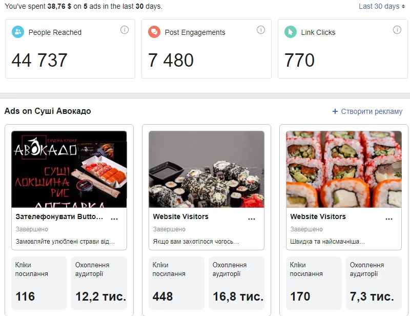
Task: Click the Зателефонувати Butto... ad title
Action: tap(59, 216)
